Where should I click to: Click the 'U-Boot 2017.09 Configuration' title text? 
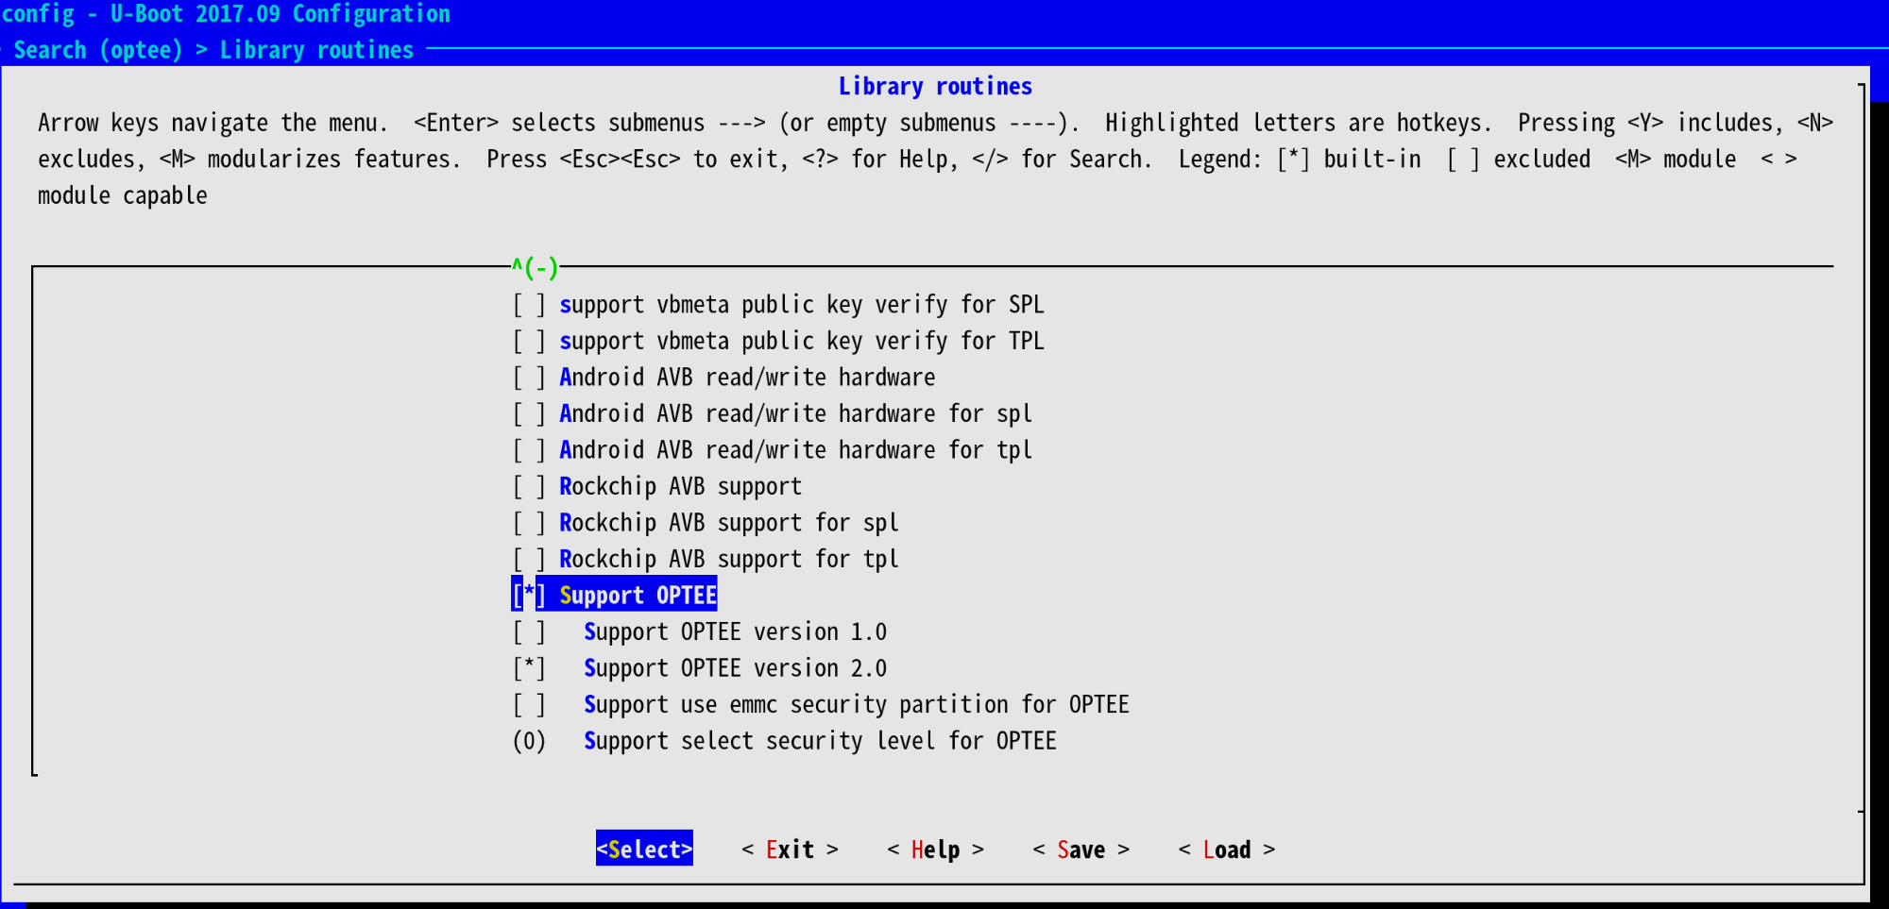(281, 14)
